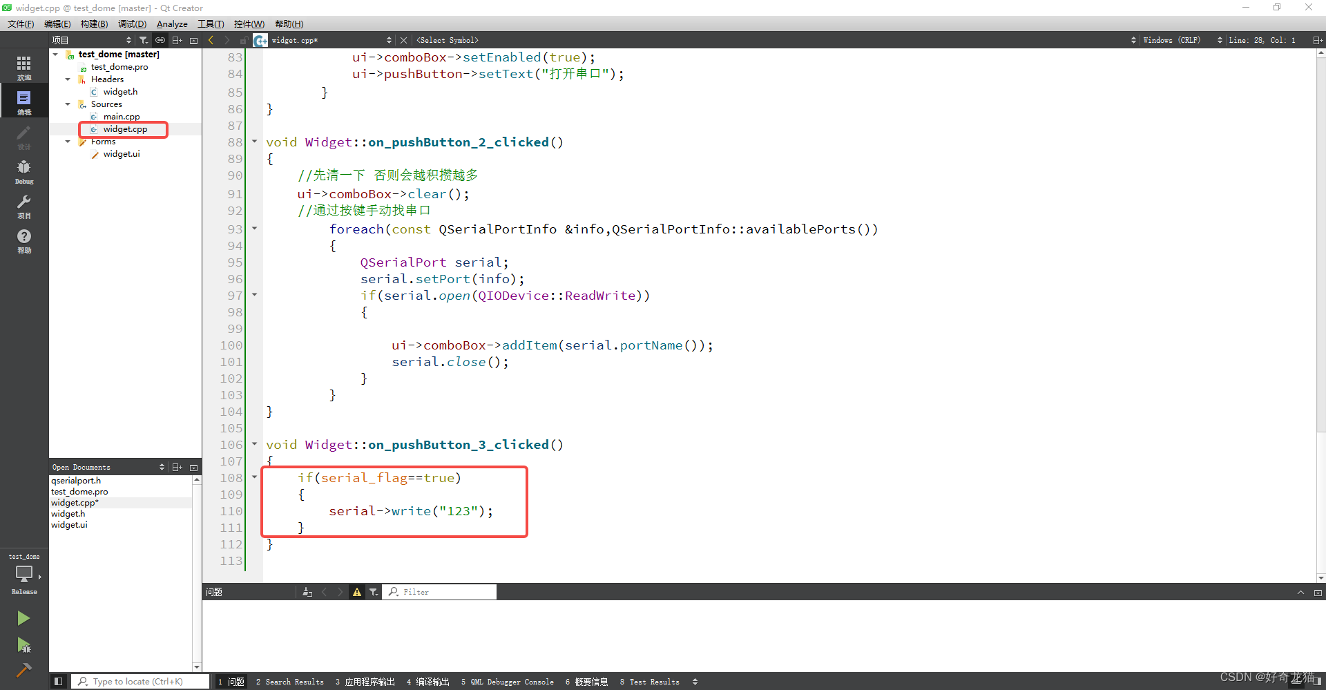The height and width of the screenshot is (690, 1326).
Task: Focus the issues Filter input field
Action: pos(439,592)
